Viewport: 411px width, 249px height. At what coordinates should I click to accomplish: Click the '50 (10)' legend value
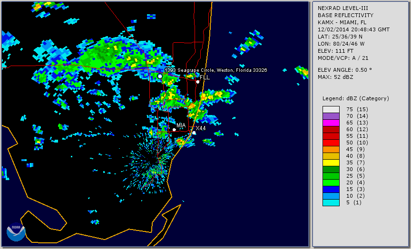(357, 143)
